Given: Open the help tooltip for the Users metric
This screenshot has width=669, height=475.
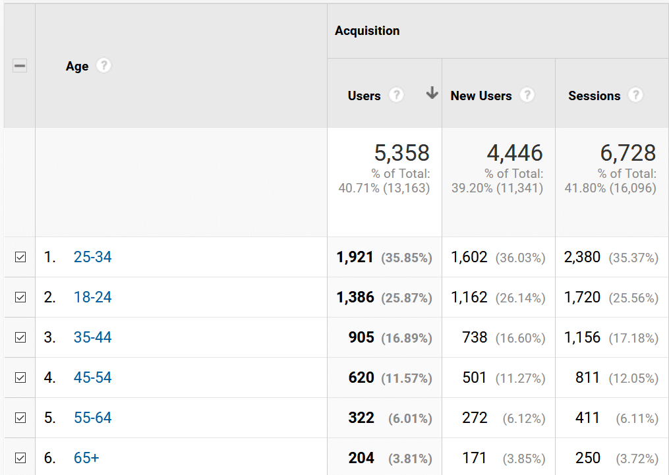Looking at the screenshot, I should pos(396,95).
